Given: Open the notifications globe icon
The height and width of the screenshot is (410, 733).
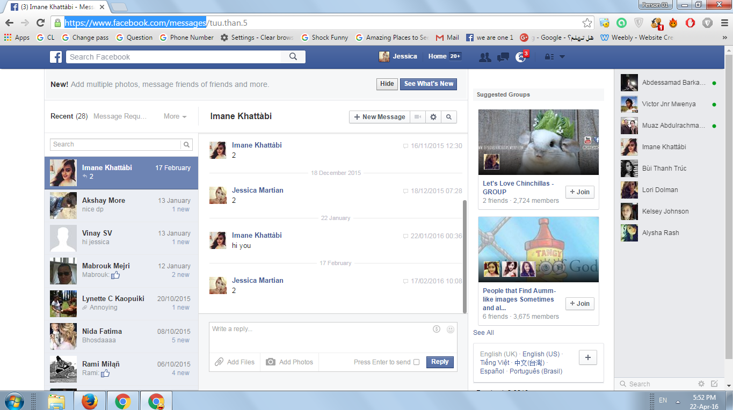Looking at the screenshot, I should [x=520, y=57].
